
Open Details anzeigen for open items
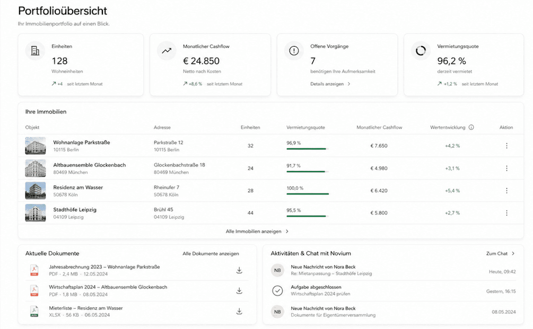tap(327, 84)
